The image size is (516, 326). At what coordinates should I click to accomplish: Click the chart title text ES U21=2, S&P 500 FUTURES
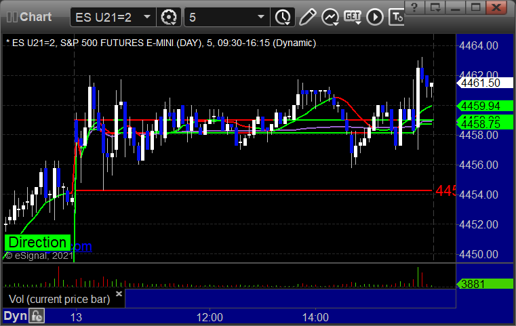pyautogui.click(x=161, y=43)
